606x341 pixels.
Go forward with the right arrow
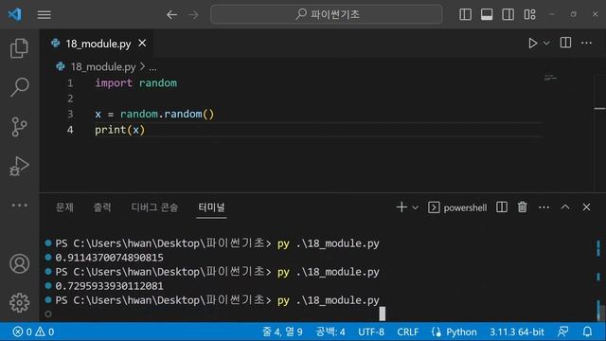[193, 15]
